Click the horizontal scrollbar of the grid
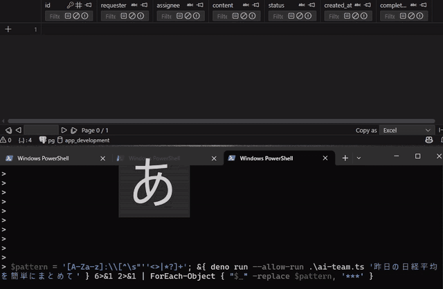This screenshot has height=289, width=443. point(208,121)
